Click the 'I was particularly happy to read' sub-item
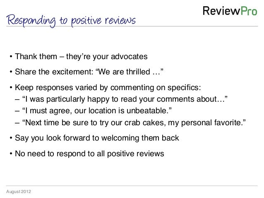Viewport: 264px width, 198px height. [125, 99]
